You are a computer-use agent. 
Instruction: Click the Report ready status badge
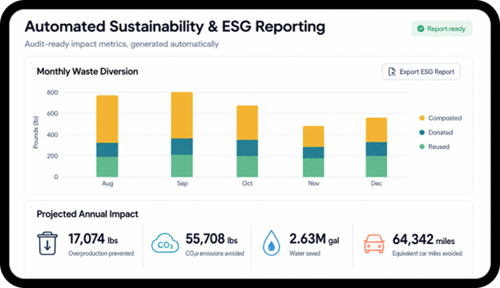tap(442, 29)
